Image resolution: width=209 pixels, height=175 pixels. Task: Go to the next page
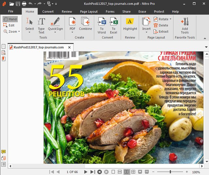(86, 172)
